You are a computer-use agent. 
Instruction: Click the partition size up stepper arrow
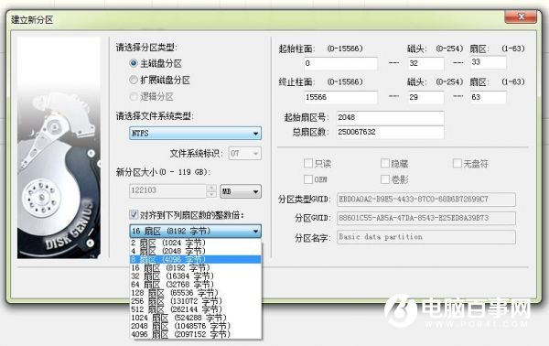[211, 188]
